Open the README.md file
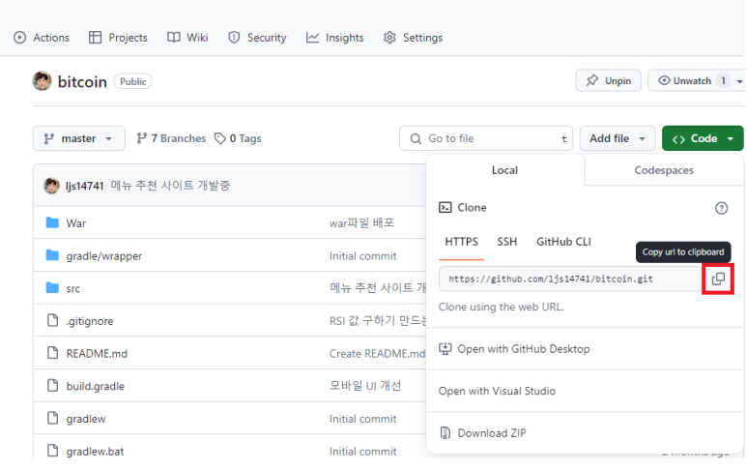Screen dimensions: 747x471 coord(97,354)
